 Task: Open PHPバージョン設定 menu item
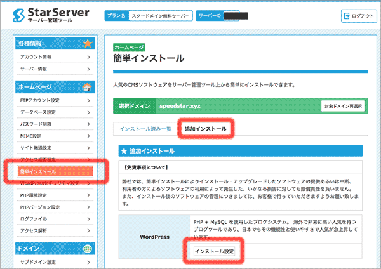[55, 207]
